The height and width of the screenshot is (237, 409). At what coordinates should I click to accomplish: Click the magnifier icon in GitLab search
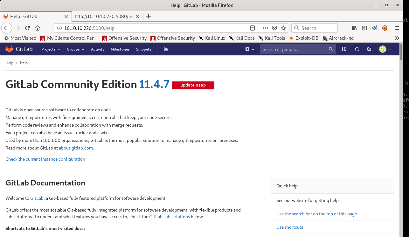331,49
